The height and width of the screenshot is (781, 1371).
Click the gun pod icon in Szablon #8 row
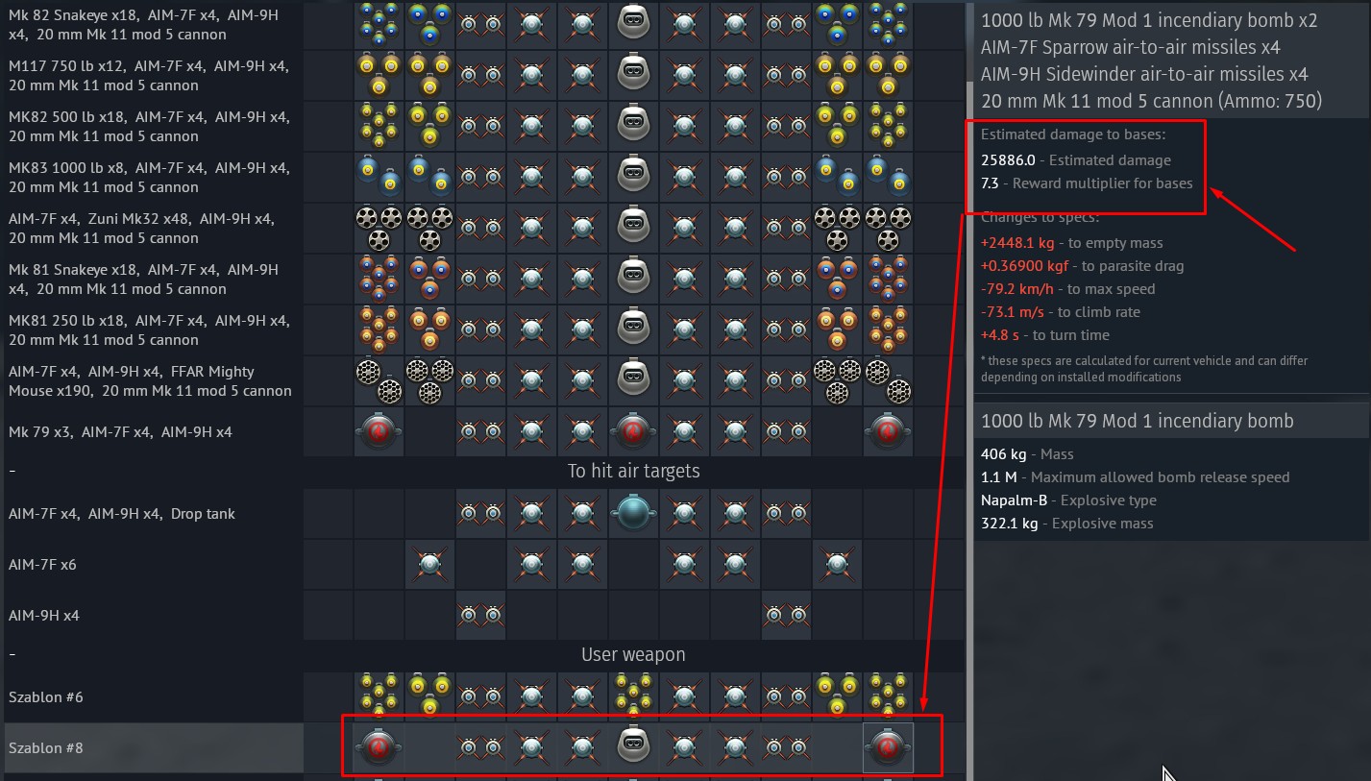(x=632, y=747)
